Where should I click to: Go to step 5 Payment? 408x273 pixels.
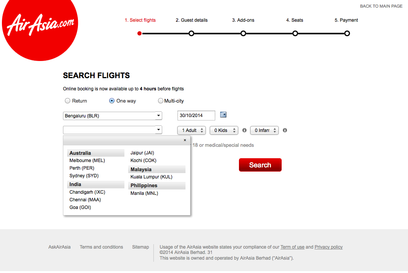coord(346,20)
